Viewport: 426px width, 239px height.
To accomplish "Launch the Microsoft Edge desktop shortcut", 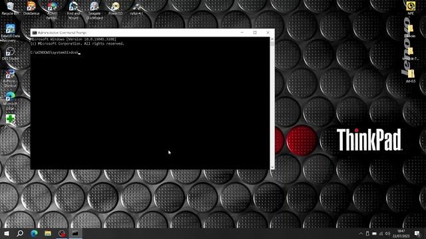I will tap(10, 101).
